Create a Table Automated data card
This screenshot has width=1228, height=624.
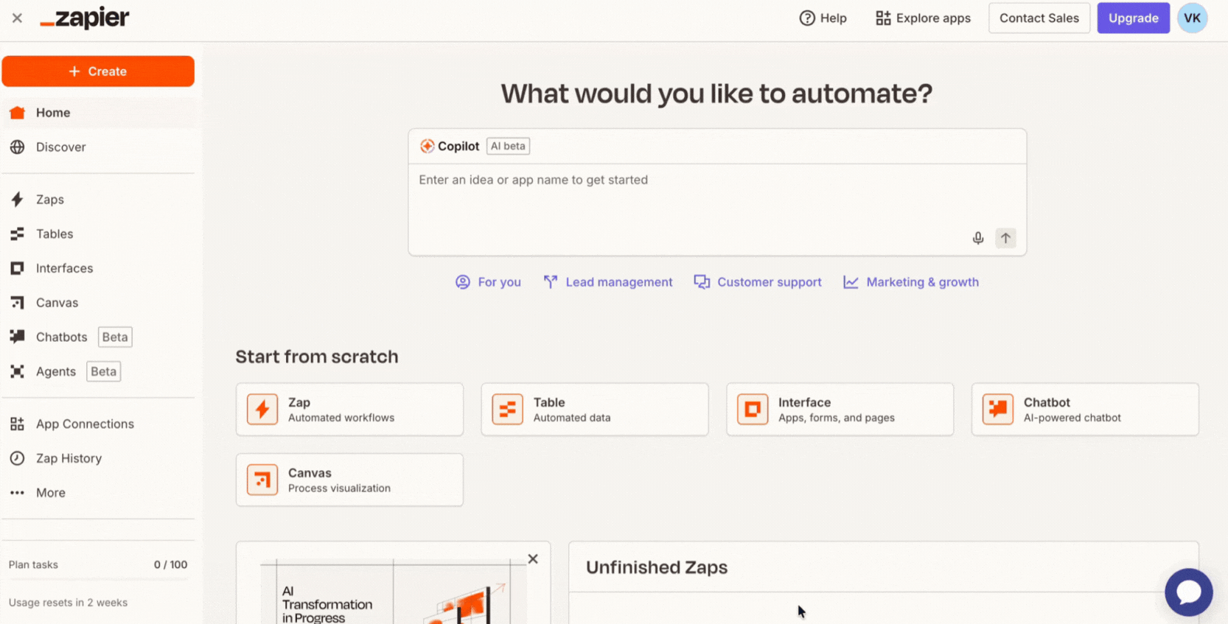pyautogui.click(x=595, y=410)
